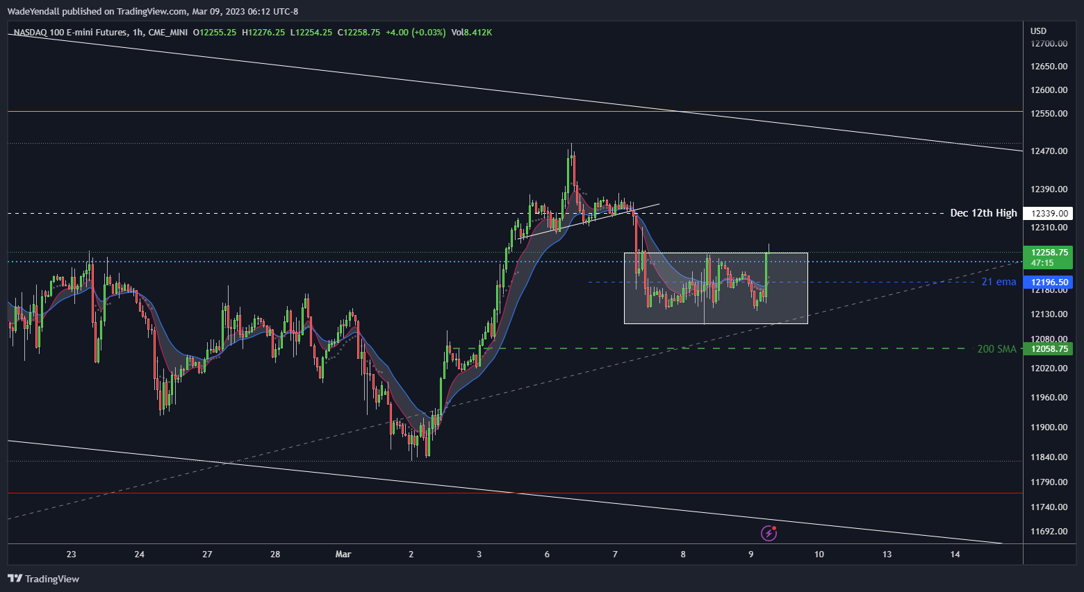The image size is (1084, 592).
Task: Click the low value L12254.25 in the legend
Action: click(x=311, y=32)
